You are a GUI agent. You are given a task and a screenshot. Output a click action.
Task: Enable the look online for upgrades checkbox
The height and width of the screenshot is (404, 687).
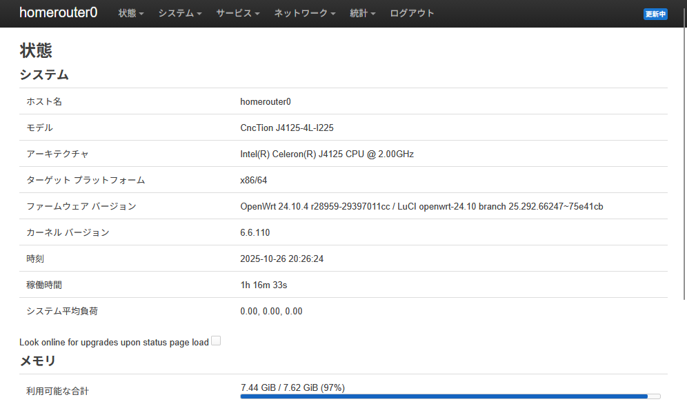click(216, 341)
